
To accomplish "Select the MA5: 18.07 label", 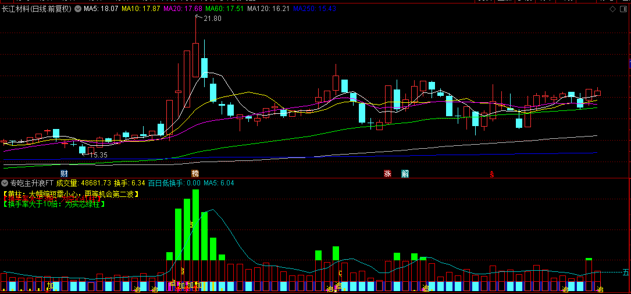I will click(101, 9).
